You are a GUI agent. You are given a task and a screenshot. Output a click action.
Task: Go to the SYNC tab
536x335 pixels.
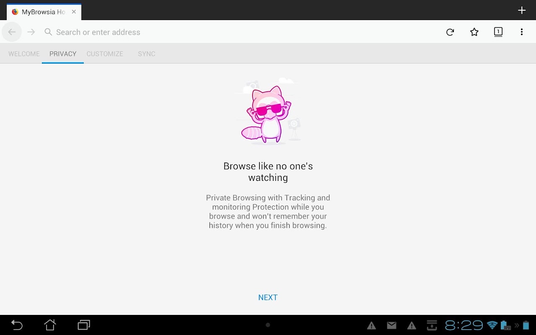point(147,54)
